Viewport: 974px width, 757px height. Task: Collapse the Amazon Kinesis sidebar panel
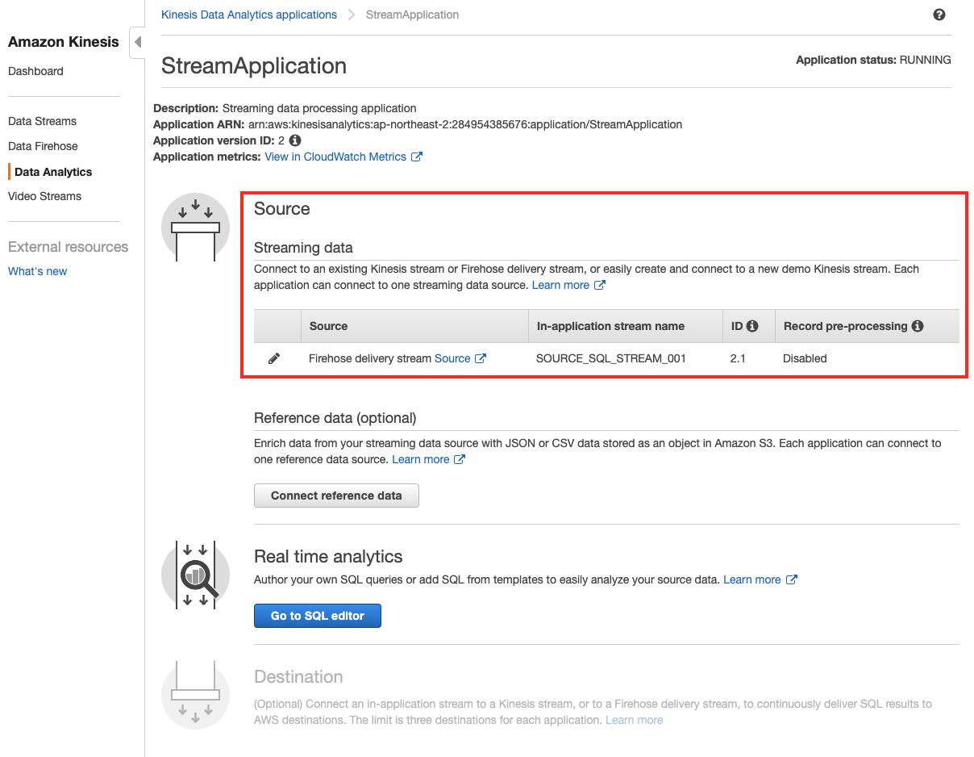point(137,42)
